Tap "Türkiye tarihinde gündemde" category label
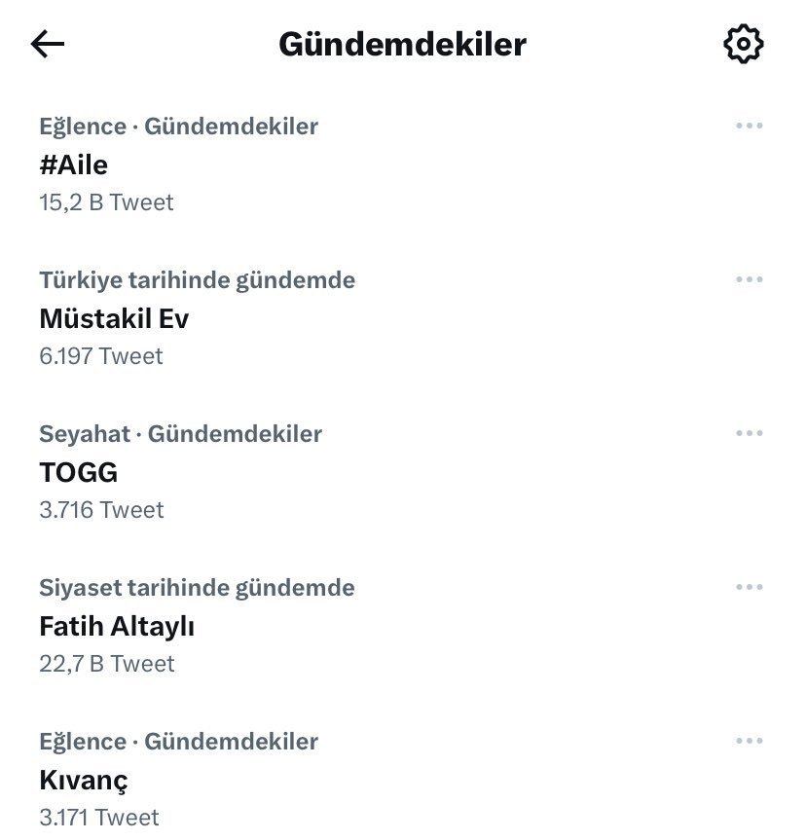Image resolution: width=806 pixels, height=840 pixels. (197, 280)
